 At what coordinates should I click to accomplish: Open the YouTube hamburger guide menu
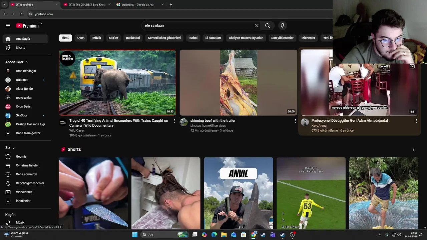coord(8,25)
